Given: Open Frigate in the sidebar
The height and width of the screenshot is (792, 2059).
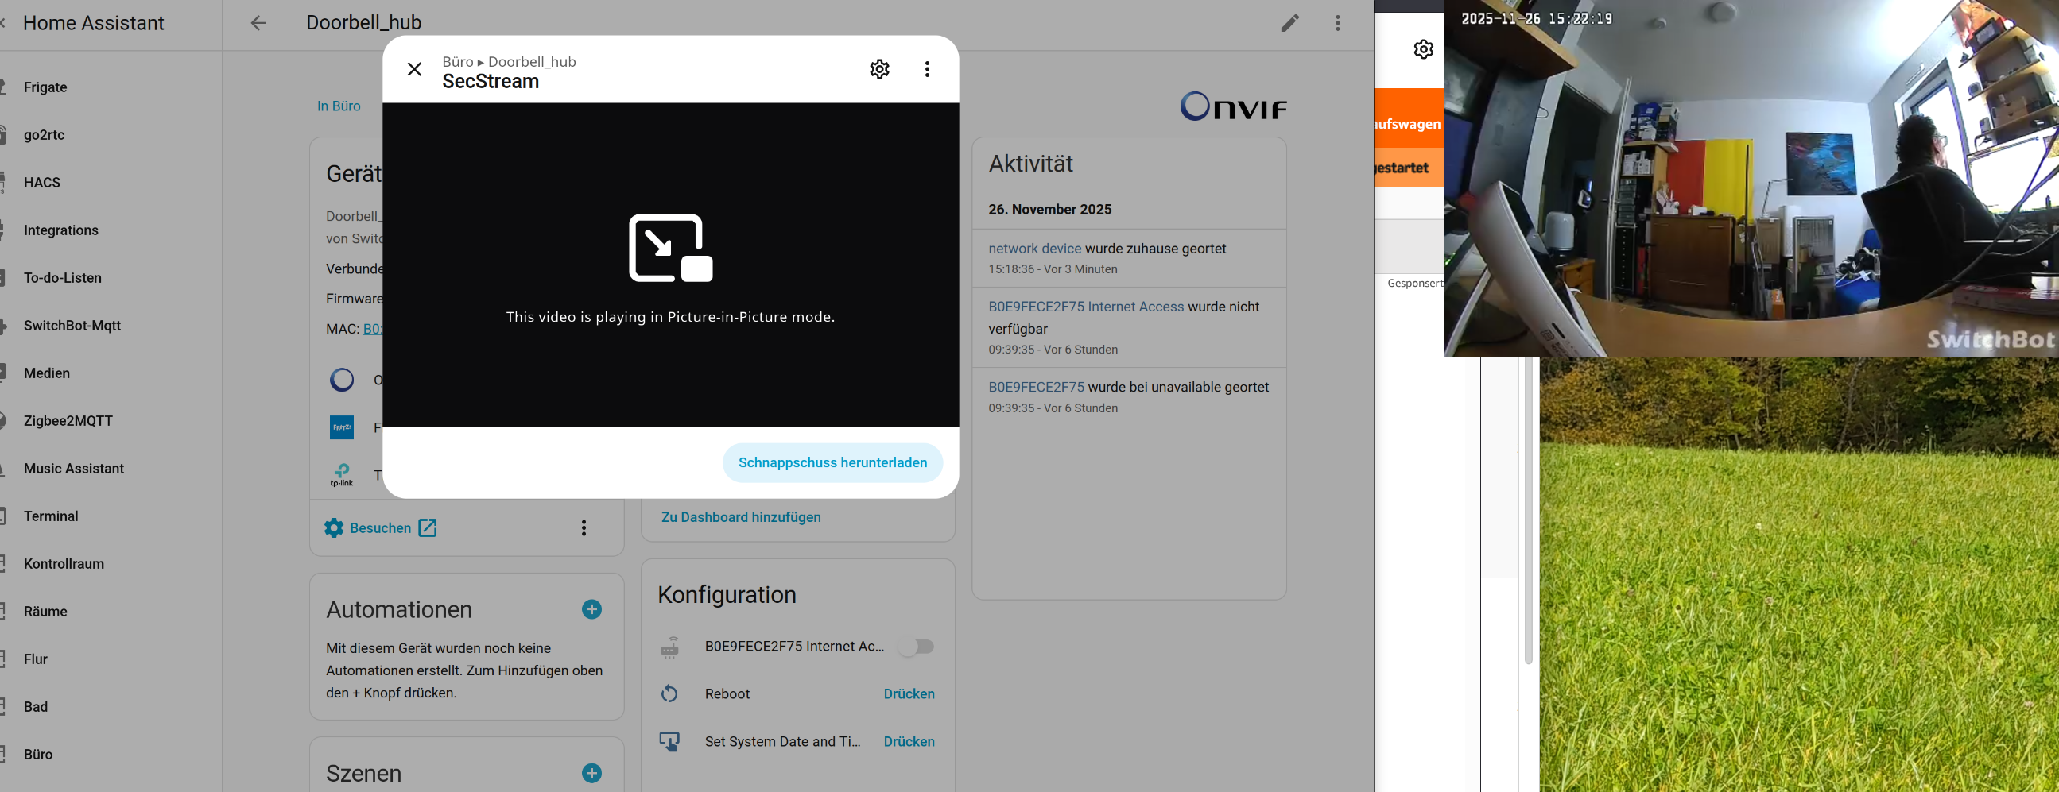Looking at the screenshot, I should point(45,87).
